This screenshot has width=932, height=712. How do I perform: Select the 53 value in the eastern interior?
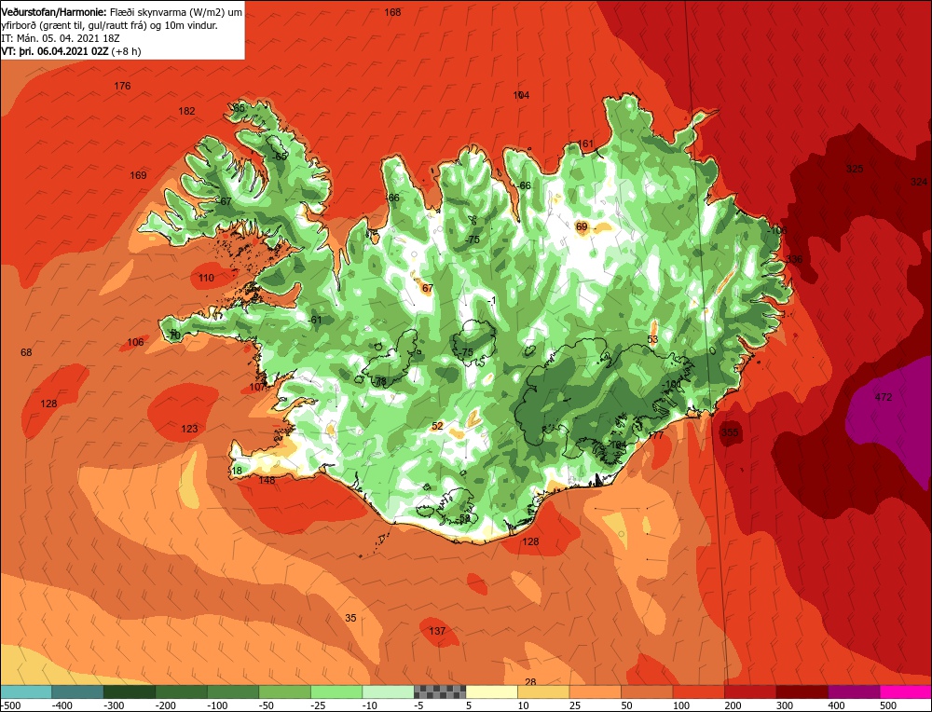(652, 339)
